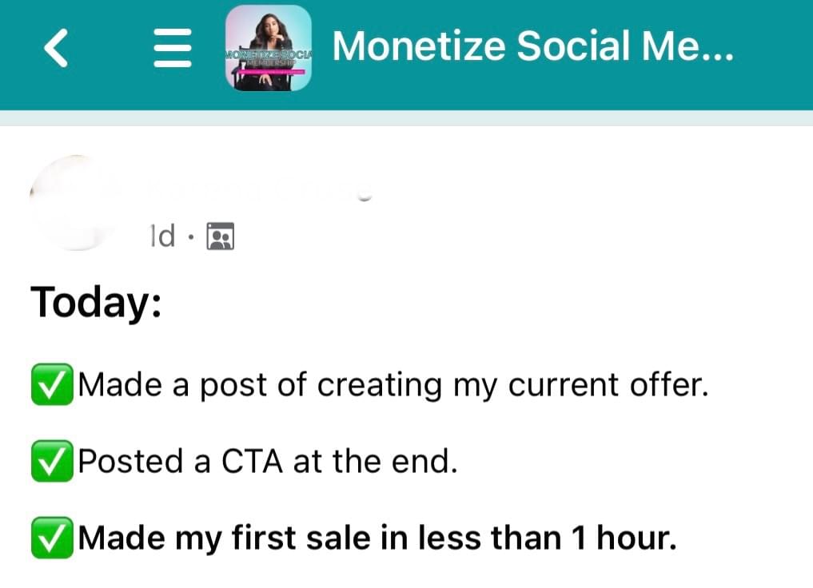The image size is (813, 588).
Task: Open the hamburger menu icon
Action: [173, 48]
